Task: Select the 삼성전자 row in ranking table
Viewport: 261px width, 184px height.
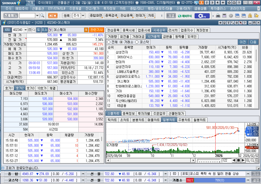Action: coord(180,52)
